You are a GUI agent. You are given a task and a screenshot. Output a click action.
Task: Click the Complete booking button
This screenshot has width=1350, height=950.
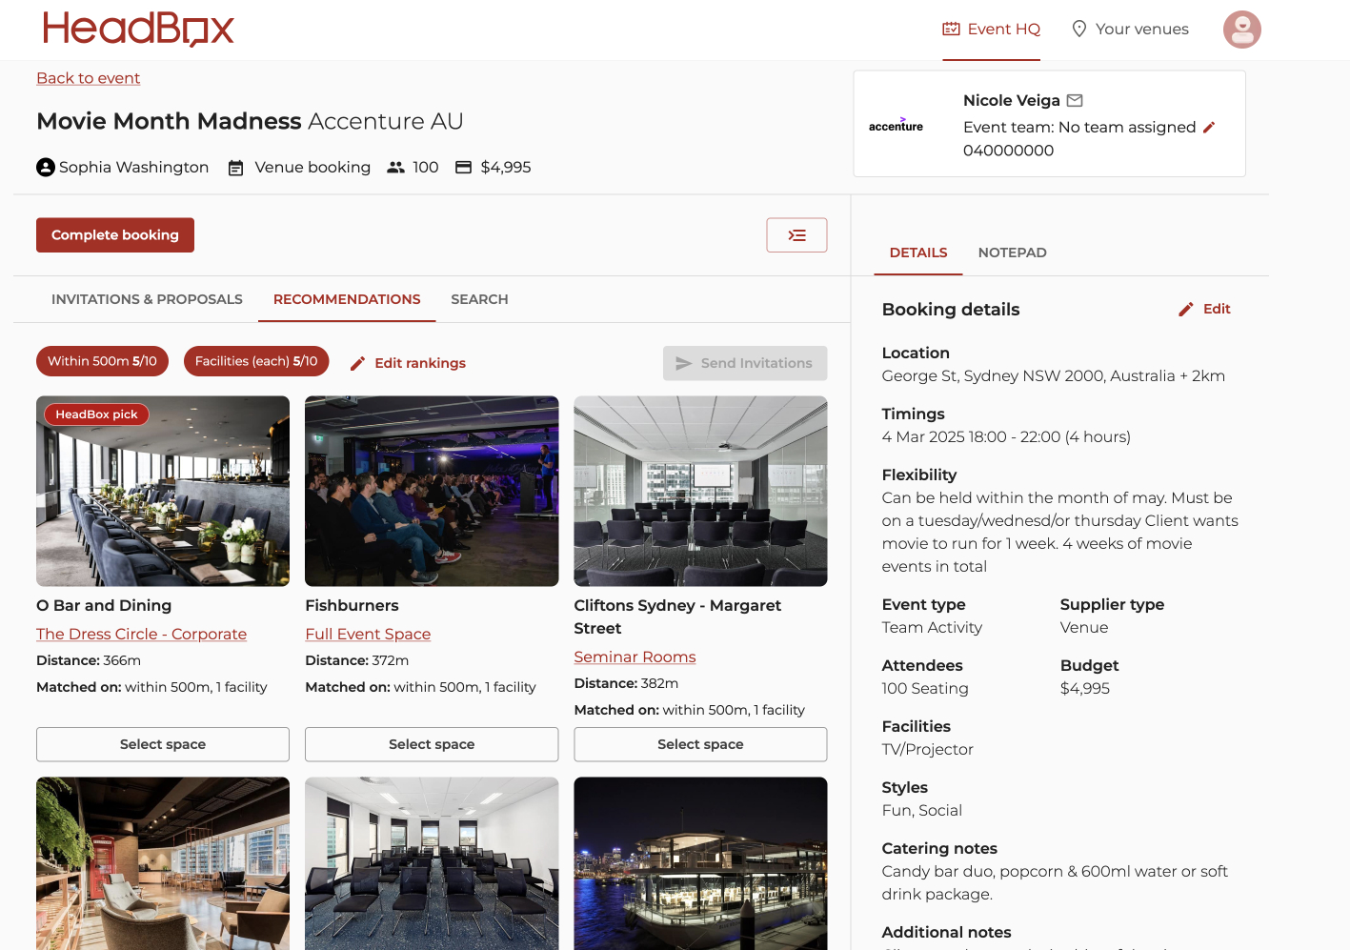(115, 235)
